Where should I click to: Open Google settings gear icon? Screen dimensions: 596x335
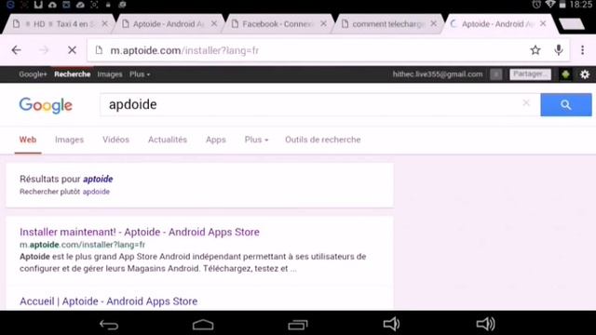(585, 74)
